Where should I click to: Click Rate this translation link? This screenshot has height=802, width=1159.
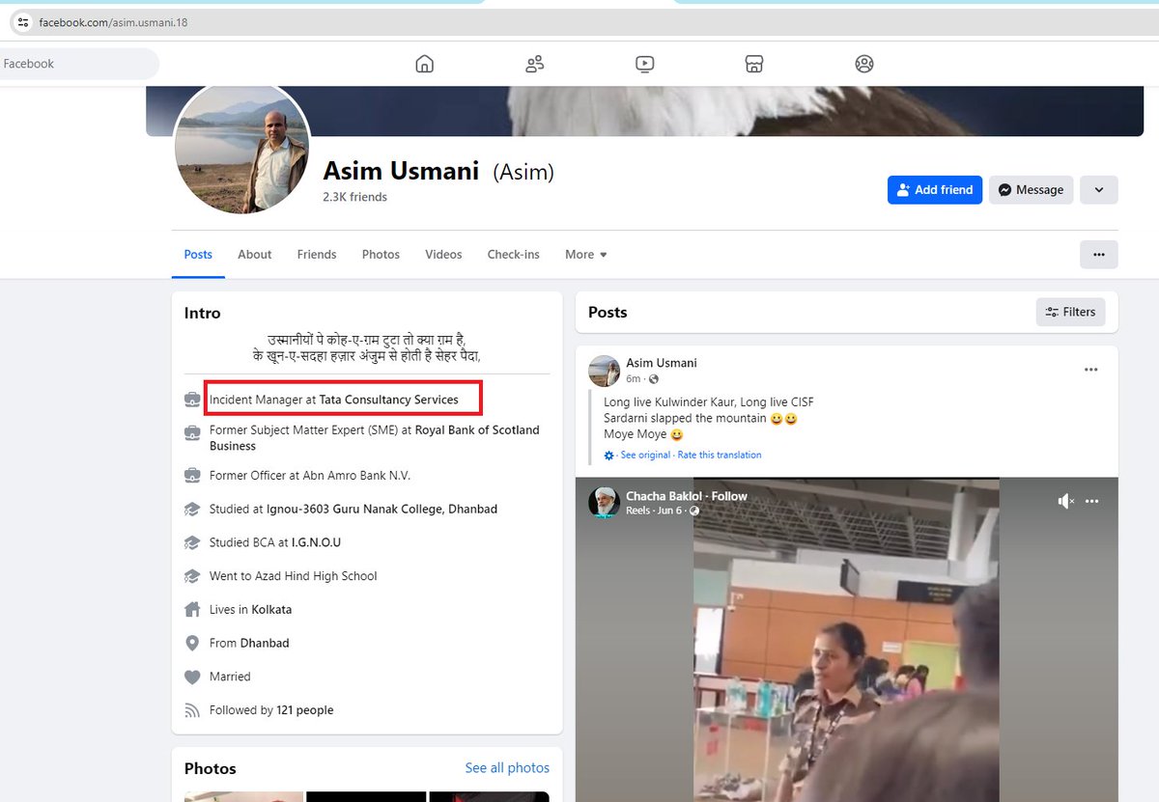[x=720, y=456]
